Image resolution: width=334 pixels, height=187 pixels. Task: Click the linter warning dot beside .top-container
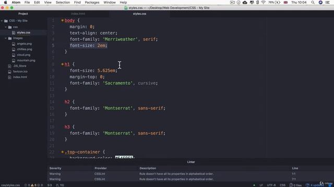[63, 152]
